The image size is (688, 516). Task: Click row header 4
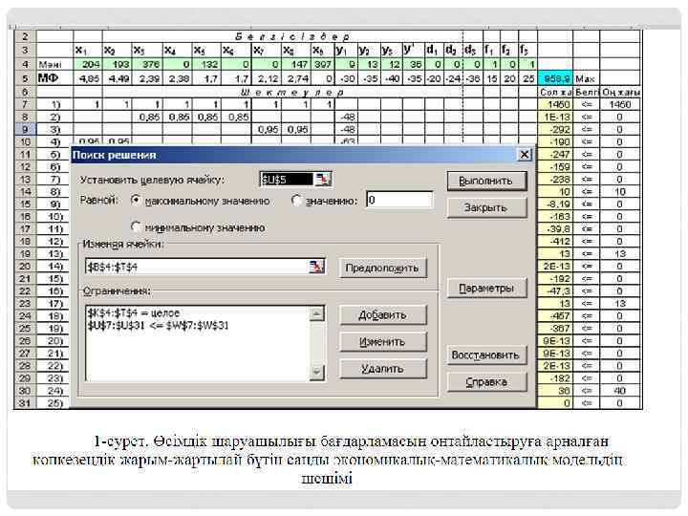coord(26,65)
